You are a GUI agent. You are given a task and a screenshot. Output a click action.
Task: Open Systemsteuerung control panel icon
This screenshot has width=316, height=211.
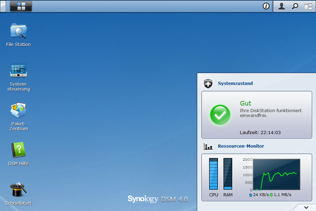(19, 71)
